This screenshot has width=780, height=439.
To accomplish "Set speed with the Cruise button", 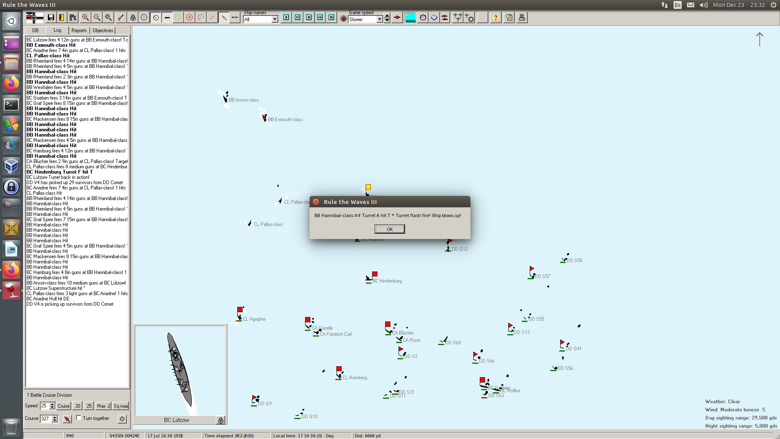I will (63, 406).
